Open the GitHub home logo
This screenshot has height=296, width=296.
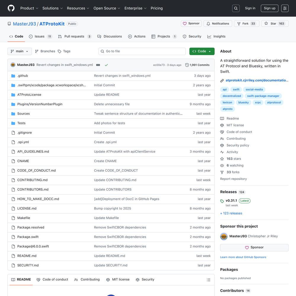point(11,8)
